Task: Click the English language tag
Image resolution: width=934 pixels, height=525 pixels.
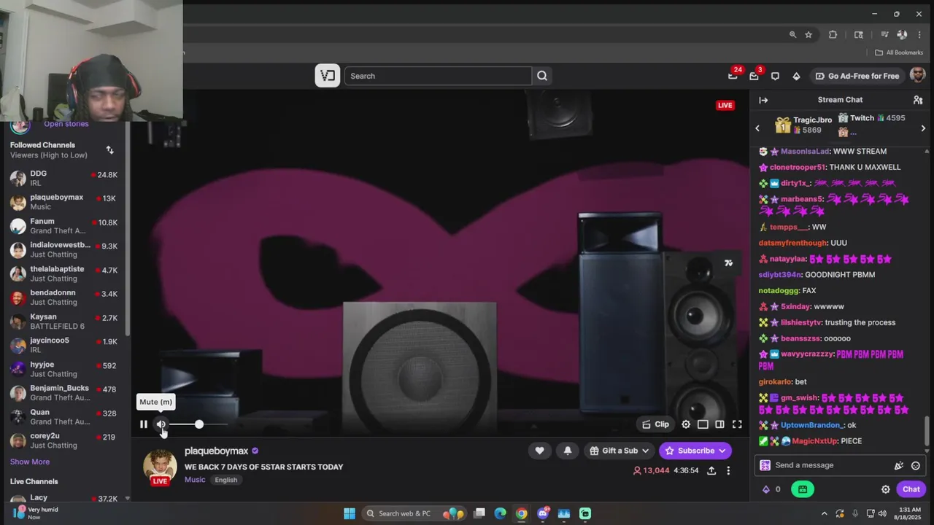Action: pos(225,480)
